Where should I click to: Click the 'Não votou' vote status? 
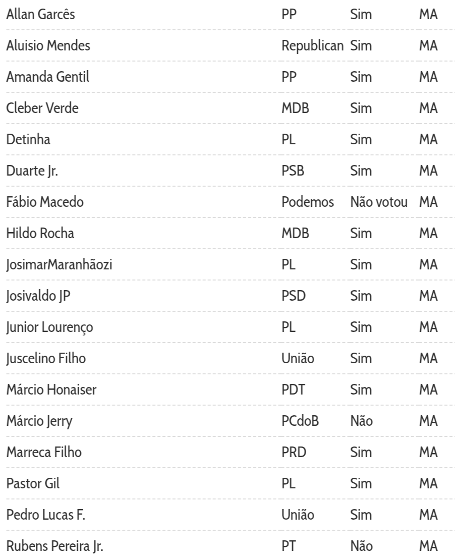tap(379, 202)
